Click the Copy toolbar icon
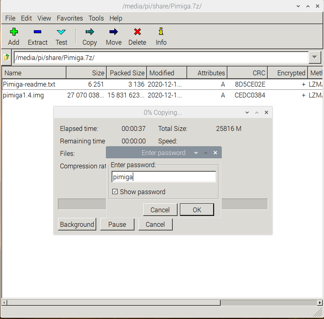Image resolution: width=324 pixels, height=319 pixels. point(90,32)
